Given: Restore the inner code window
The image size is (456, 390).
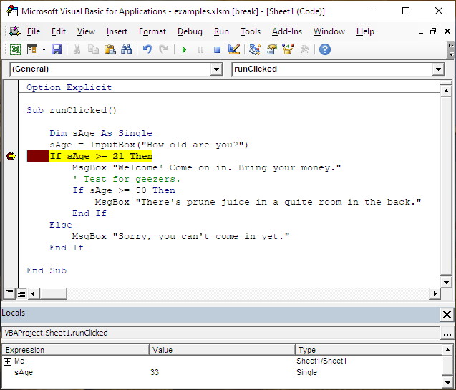Looking at the screenshot, I should [x=433, y=31].
